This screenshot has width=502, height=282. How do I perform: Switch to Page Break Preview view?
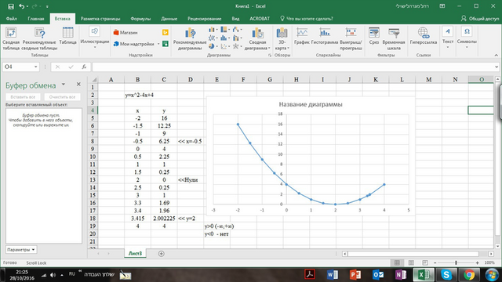click(425, 262)
